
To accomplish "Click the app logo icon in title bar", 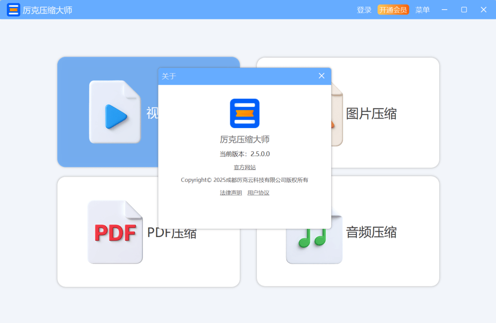I will click(13, 10).
